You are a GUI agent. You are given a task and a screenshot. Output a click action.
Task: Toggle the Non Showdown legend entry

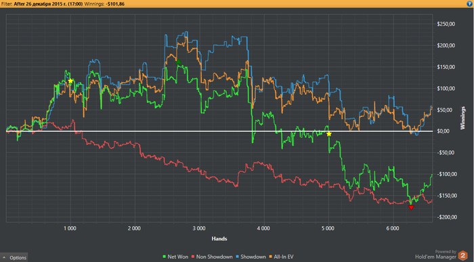click(212, 257)
